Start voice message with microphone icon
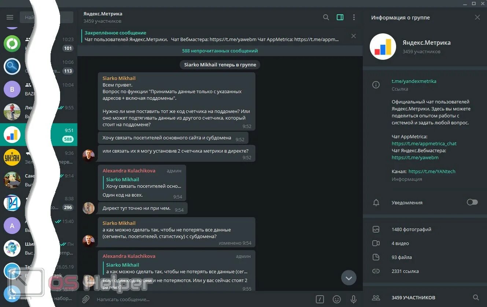Image resolution: width=487 pixels, height=307 pixels. pyautogui.click(x=353, y=299)
